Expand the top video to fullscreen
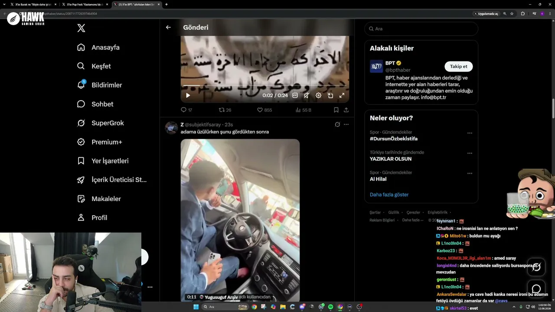Image resolution: width=555 pixels, height=312 pixels. point(342,95)
